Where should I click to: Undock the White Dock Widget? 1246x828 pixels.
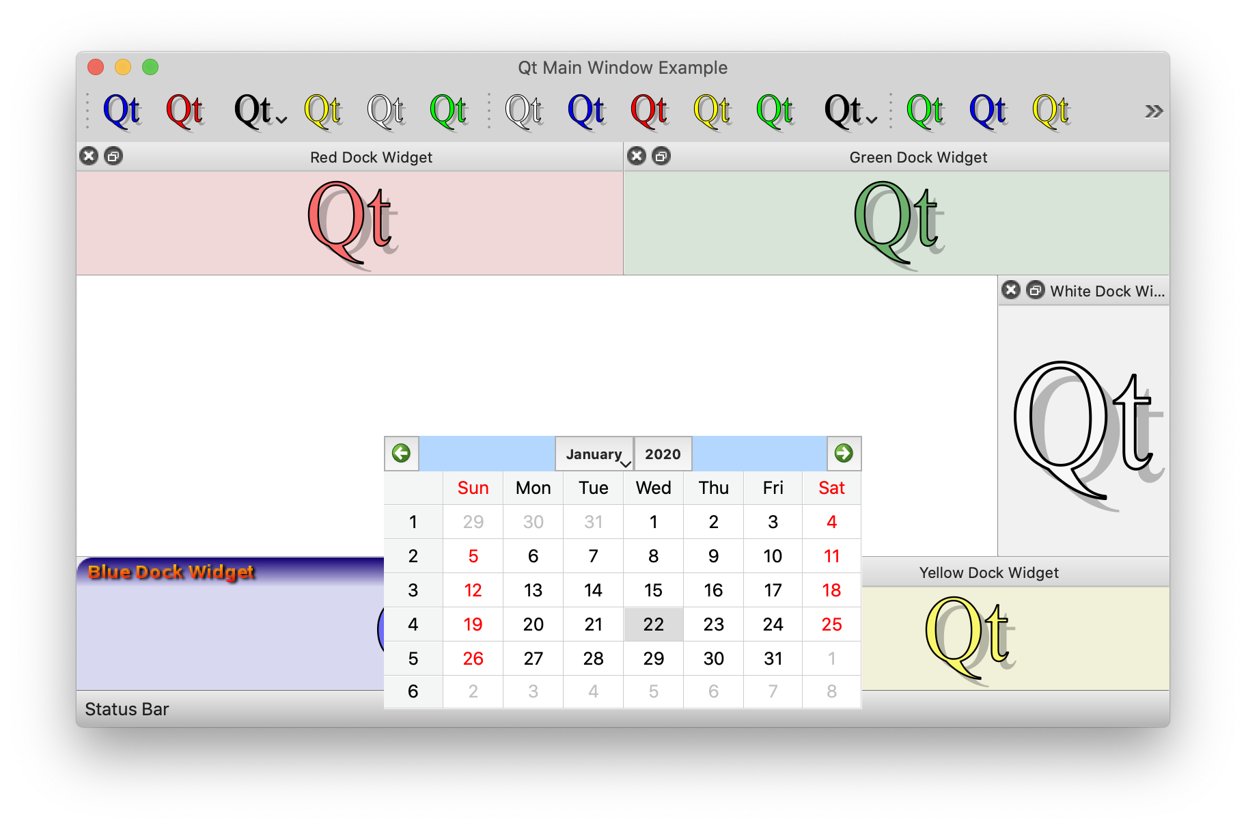pos(1035,290)
